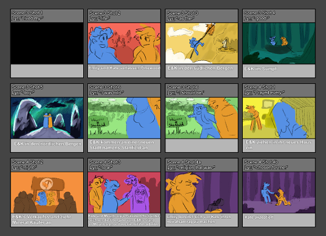Click the empty caption under Scene 3 Shot 1

tap(47, 71)
